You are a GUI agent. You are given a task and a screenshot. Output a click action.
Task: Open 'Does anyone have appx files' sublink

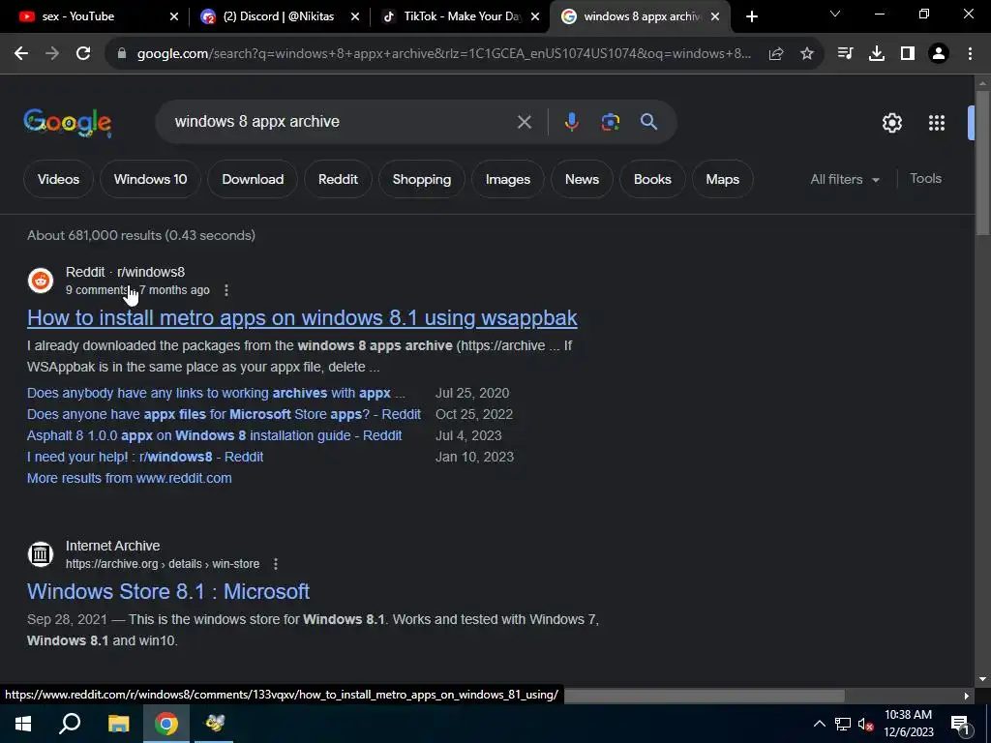224,414
